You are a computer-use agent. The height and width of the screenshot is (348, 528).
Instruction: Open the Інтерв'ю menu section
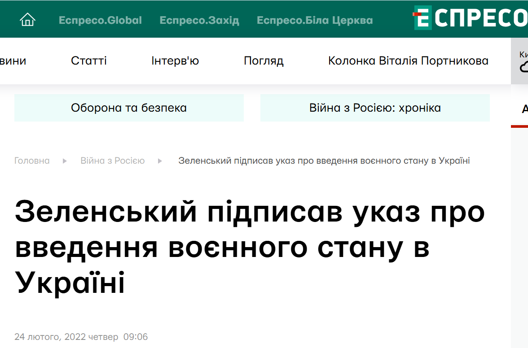pyautogui.click(x=175, y=61)
